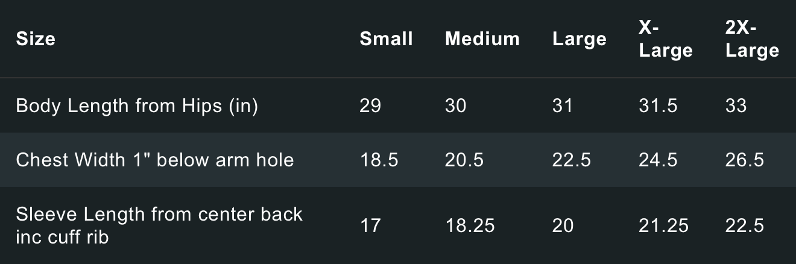Select Medium body length value 30

[x=456, y=106]
